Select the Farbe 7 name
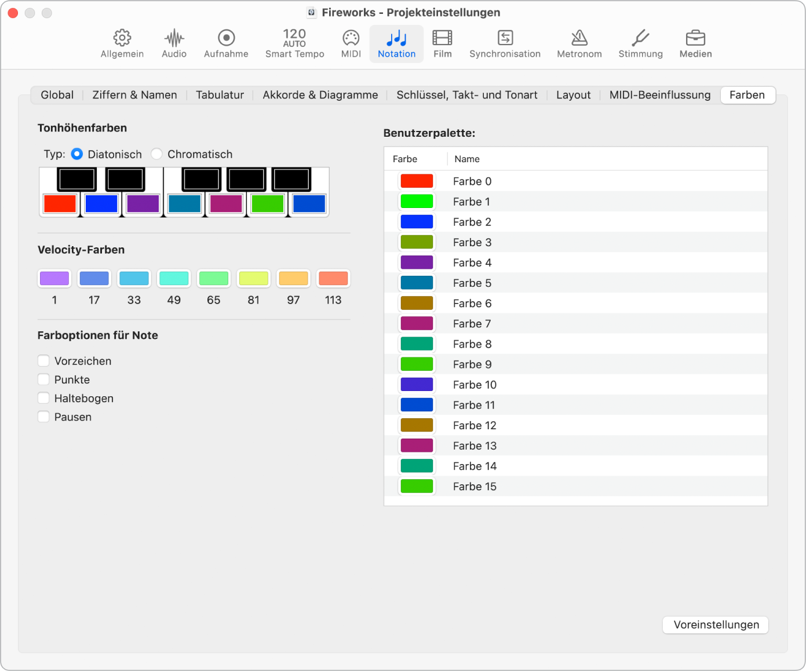 472,323
